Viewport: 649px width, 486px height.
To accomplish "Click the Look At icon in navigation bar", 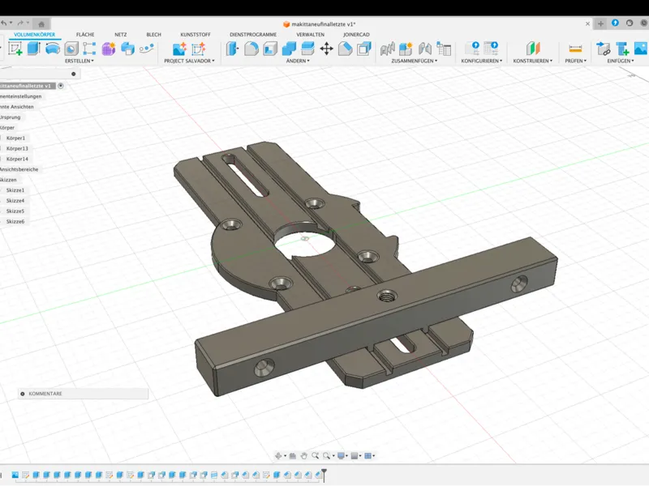I will tap(293, 455).
